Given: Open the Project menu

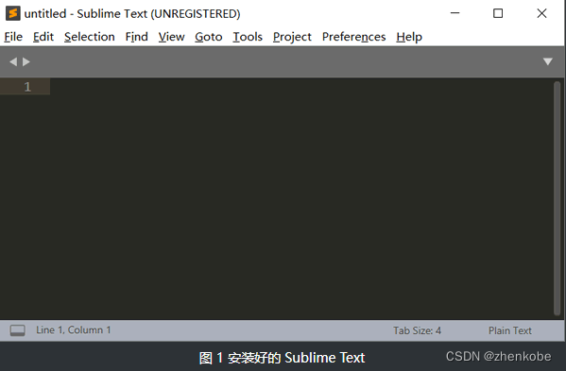Looking at the screenshot, I should click(292, 37).
